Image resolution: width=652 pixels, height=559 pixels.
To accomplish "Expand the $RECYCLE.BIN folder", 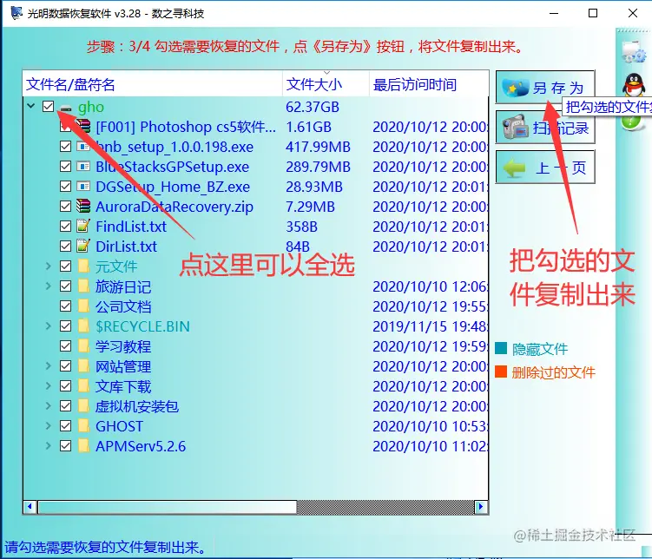I will click(49, 326).
